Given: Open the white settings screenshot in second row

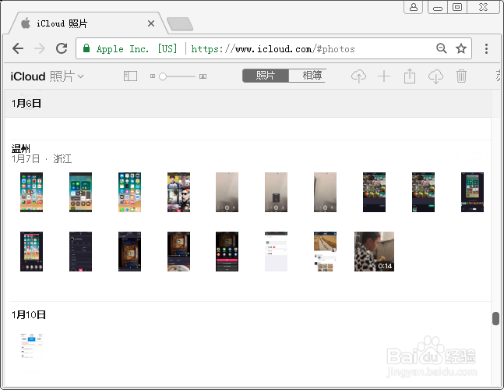Looking at the screenshot, I should [x=276, y=251].
